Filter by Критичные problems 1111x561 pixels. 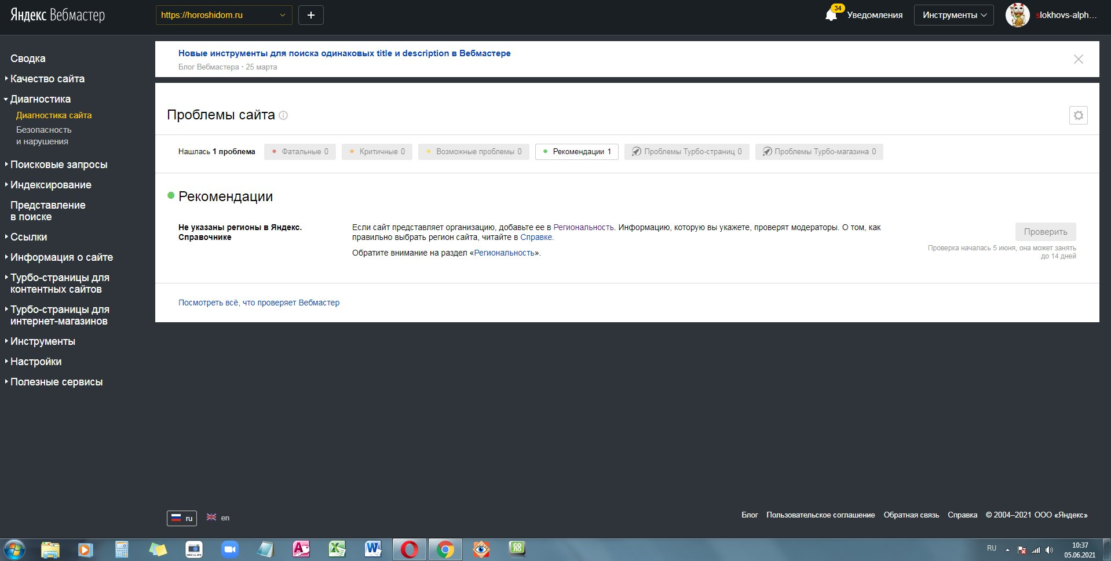coord(377,152)
